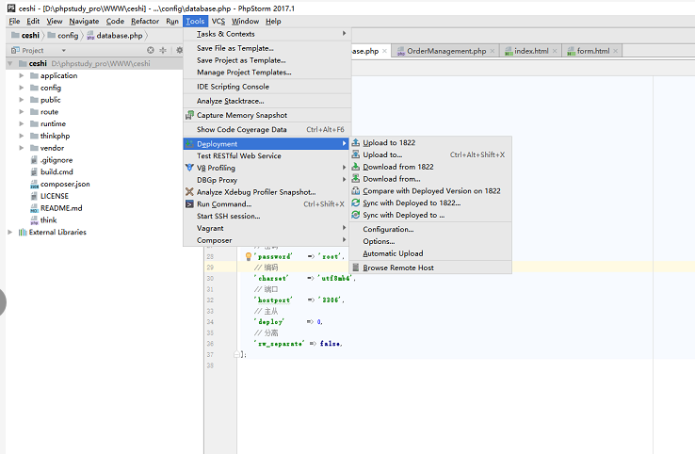
Task: Close the form.html tab
Action: point(616,51)
